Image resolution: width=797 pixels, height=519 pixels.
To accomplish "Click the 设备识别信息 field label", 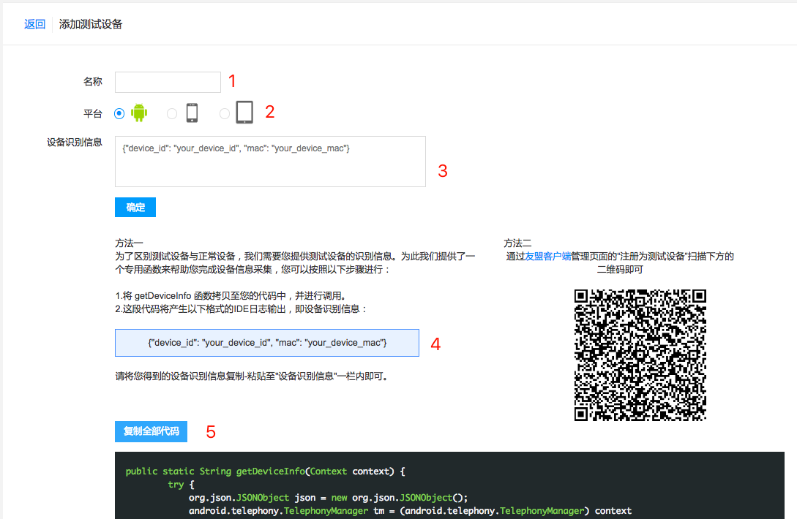I will [75, 143].
